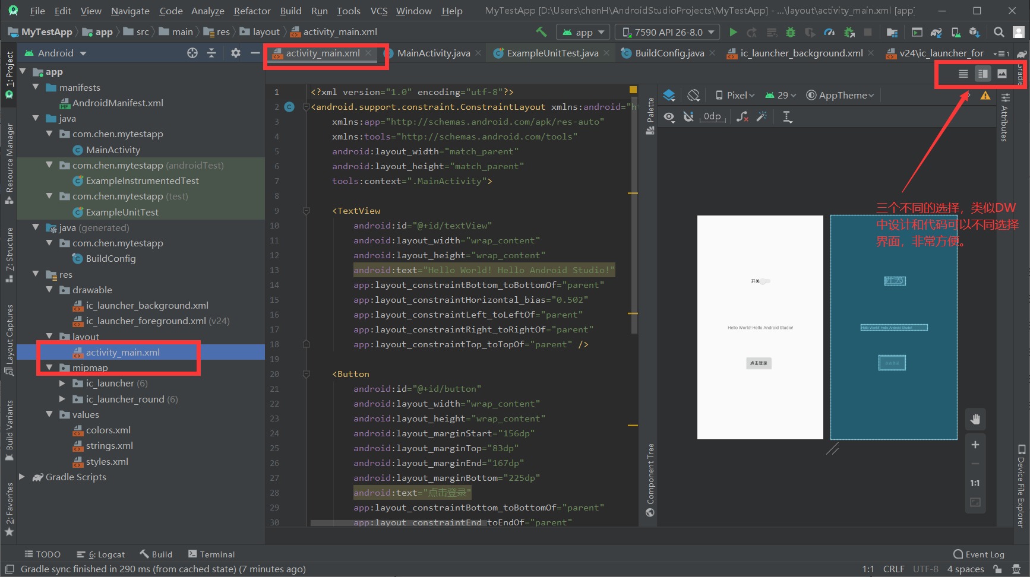Image resolution: width=1030 pixels, height=577 pixels.
Task: Switch to the MainActivity.java tab
Action: [434, 52]
